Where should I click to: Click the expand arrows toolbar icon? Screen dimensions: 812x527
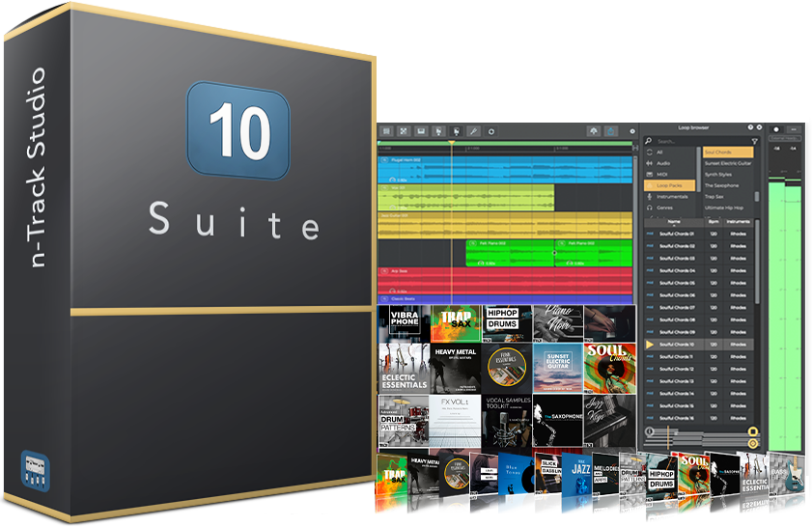pyautogui.click(x=404, y=131)
